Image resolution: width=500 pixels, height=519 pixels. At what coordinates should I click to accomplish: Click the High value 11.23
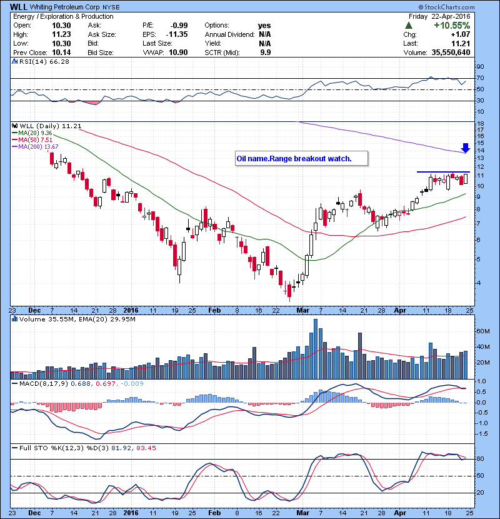(x=61, y=34)
